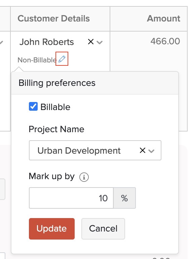Clear the John Roberts customer selection

tap(91, 42)
